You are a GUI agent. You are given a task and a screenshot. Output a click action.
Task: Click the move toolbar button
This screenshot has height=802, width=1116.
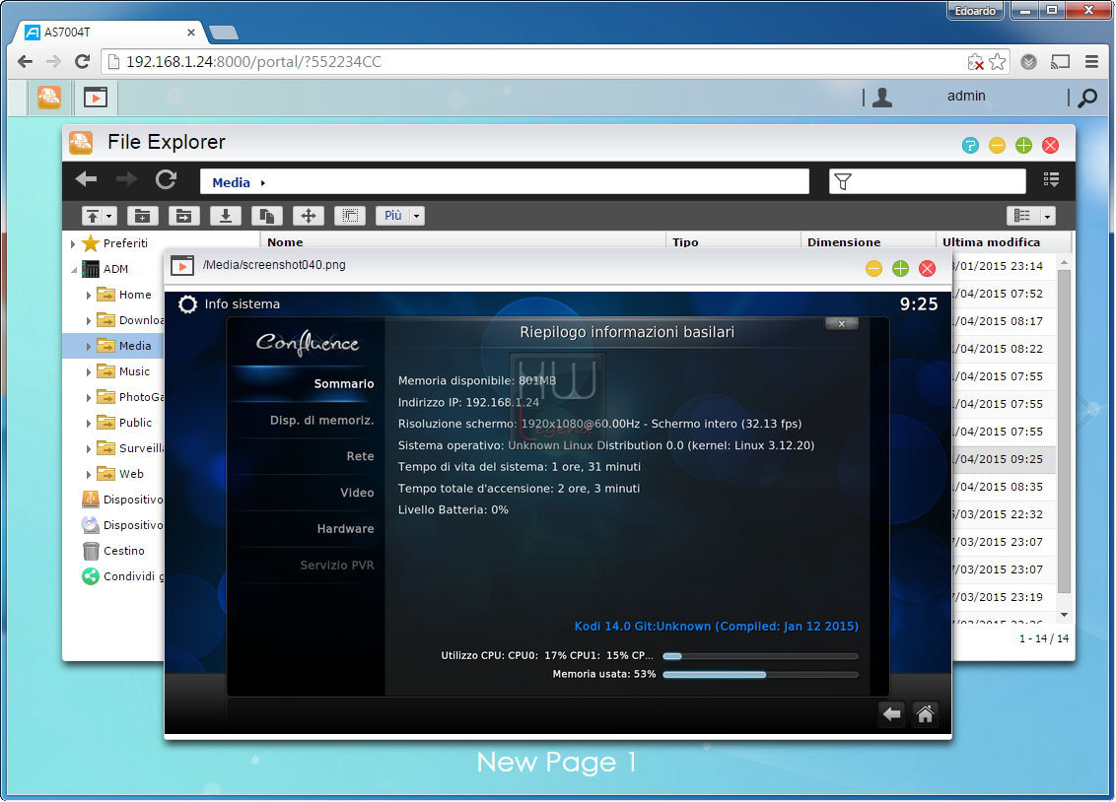pos(309,216)
